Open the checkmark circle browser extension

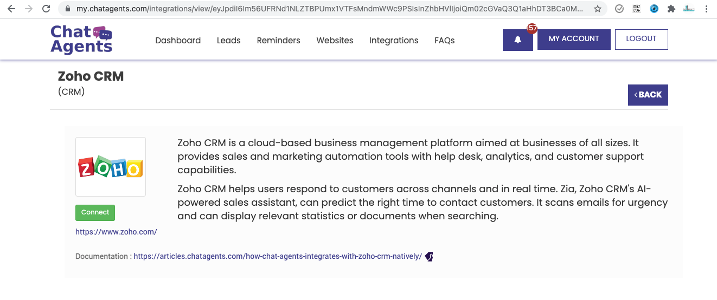(x=619, y=9)
